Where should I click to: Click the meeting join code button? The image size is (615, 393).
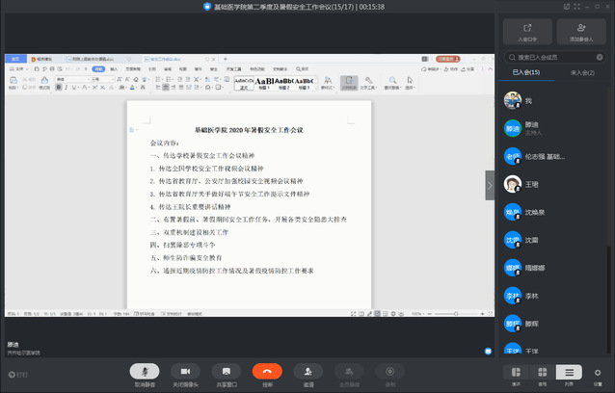pyautogui.click(x=526, y=33)
